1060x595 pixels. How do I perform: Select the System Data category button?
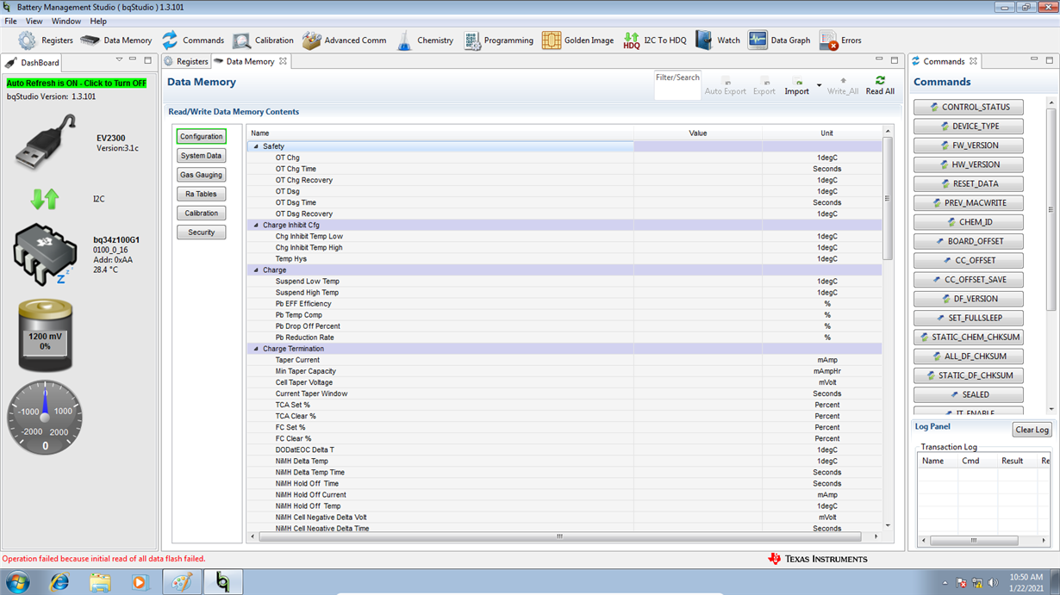click(202, 156)
